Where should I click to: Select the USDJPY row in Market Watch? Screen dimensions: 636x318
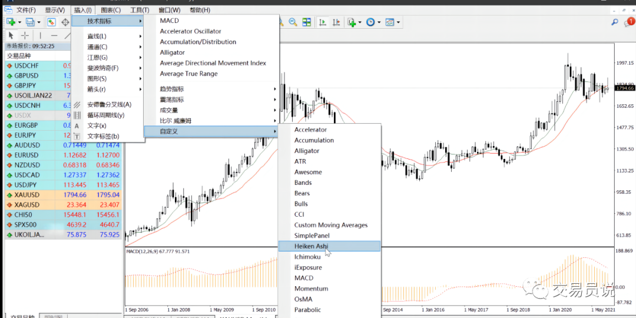63,185
